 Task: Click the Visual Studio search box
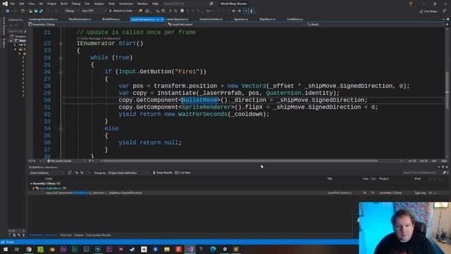[188, 4]
